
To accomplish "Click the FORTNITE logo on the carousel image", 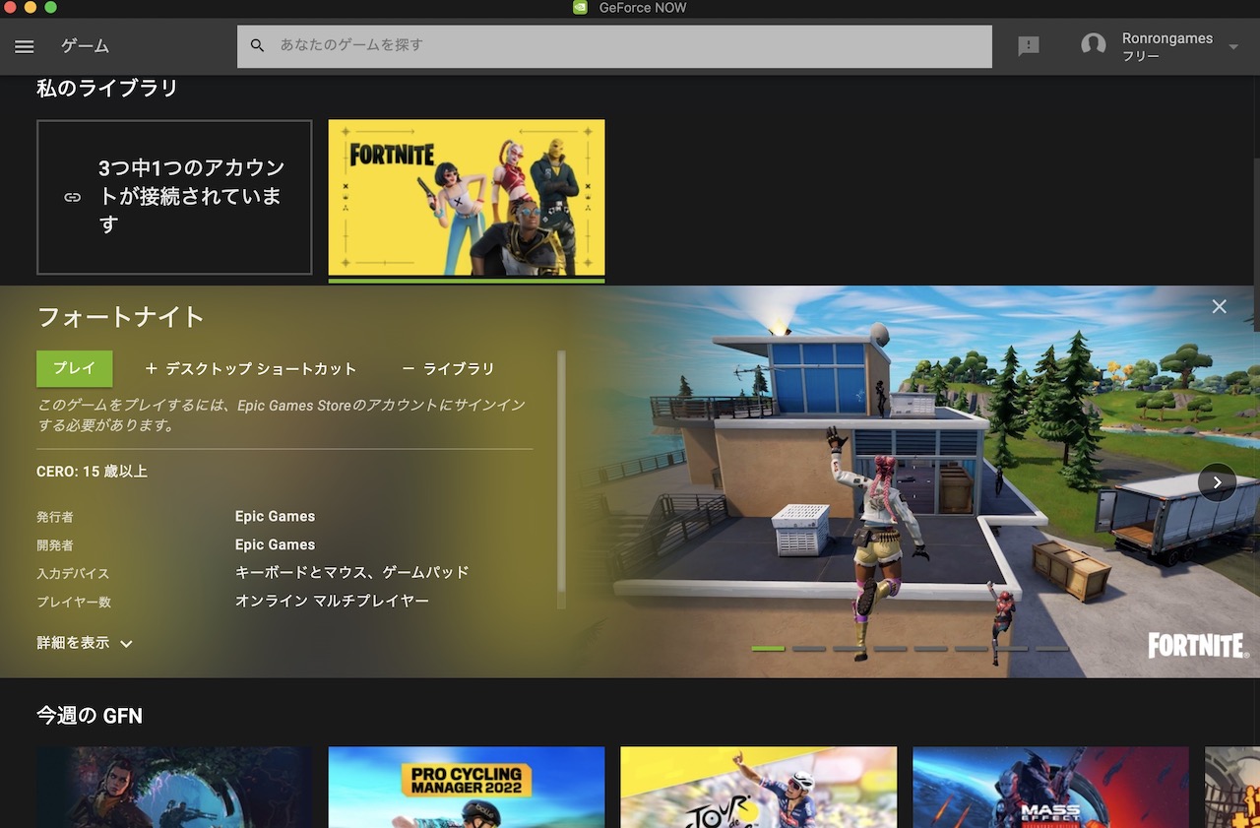I will [x=1196, y=646].
